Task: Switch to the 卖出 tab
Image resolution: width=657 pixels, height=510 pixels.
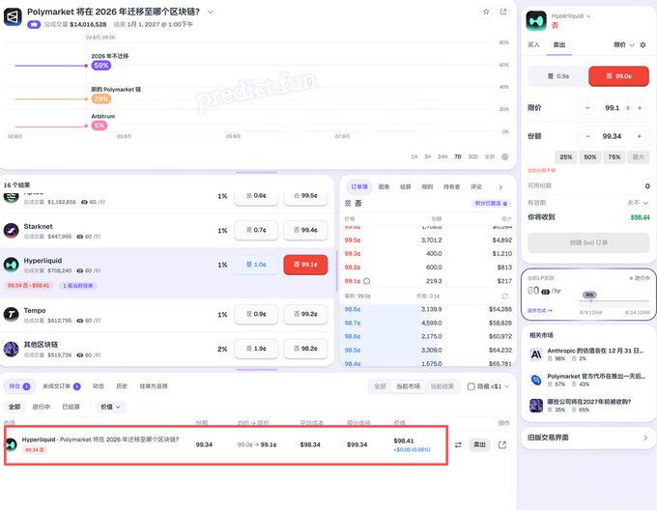Action: point(559,44)
